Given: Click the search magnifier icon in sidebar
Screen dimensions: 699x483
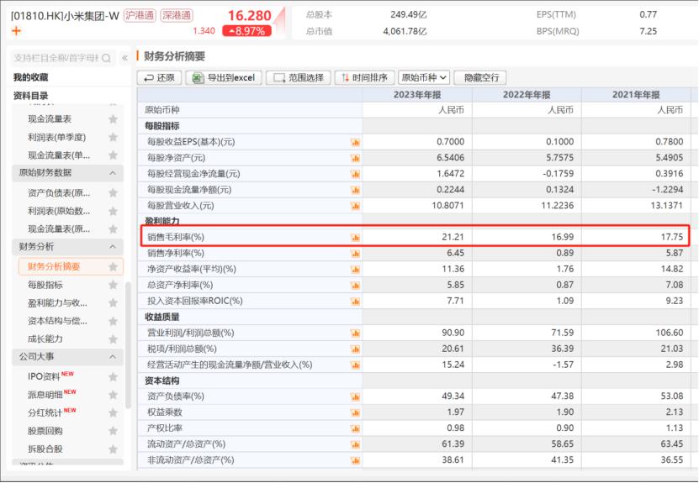Looking at the screenshot, I should pyautogui.click(x=106, y=58).
